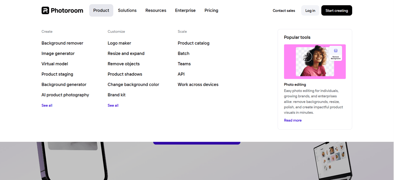Screen dimensions: 394x180
Task: Click Photo editing heading
Action: click(295, 85)
